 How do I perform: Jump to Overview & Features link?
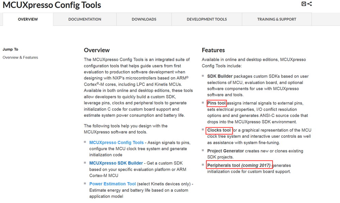[20, 57]
